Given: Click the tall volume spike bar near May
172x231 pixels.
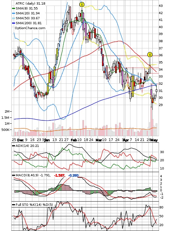Looking at the screenshot, I should click(x=151, y=121).
